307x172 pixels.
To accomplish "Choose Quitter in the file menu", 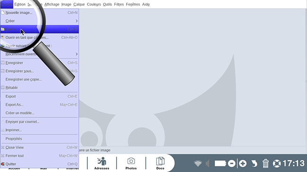I will tap(39, 164).
